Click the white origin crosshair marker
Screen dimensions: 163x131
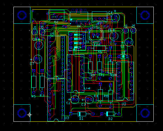(29, 115)
